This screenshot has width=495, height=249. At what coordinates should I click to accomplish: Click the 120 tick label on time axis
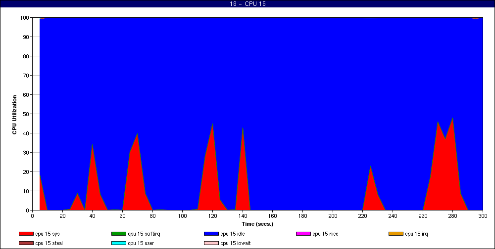coord(212,216)
